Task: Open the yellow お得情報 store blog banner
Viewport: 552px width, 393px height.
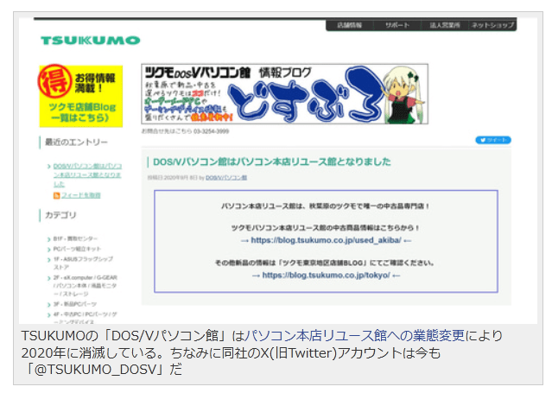Action: point(80,96)
